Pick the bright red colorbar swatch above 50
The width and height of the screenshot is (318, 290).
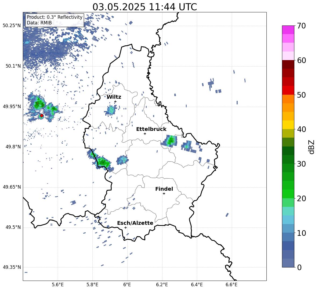pos(288,90)
